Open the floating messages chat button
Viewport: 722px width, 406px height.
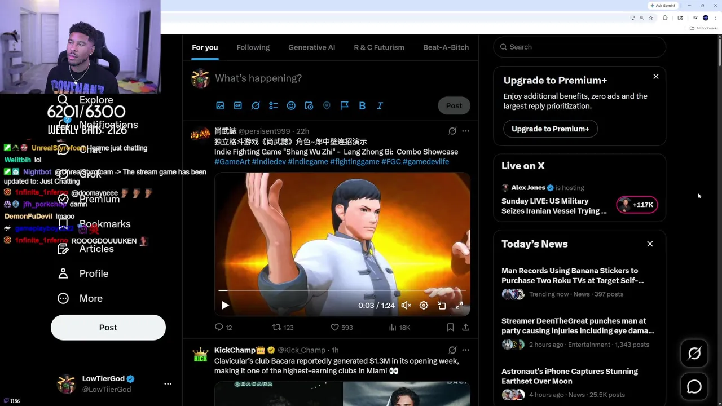[694, 386]
